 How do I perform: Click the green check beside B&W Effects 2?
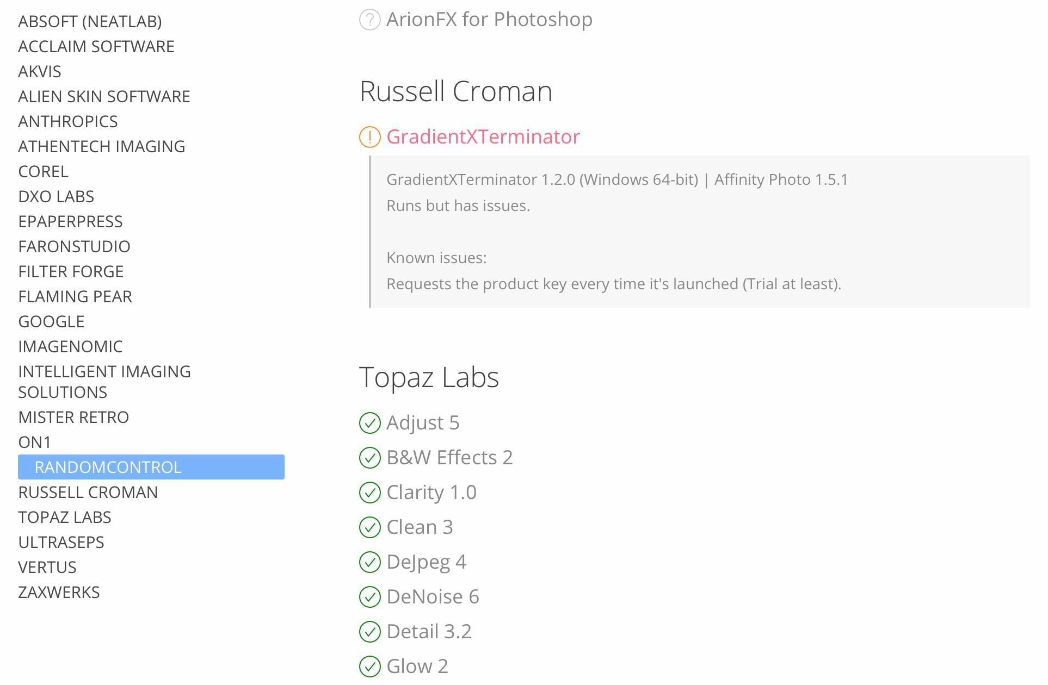click(x=369, y=458)
